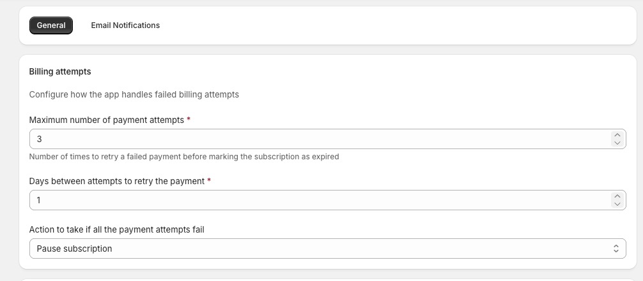This screenshot has height=281, width=643.
Task: Click the 'Number of times to retry' help text
Action: (184, 156)
